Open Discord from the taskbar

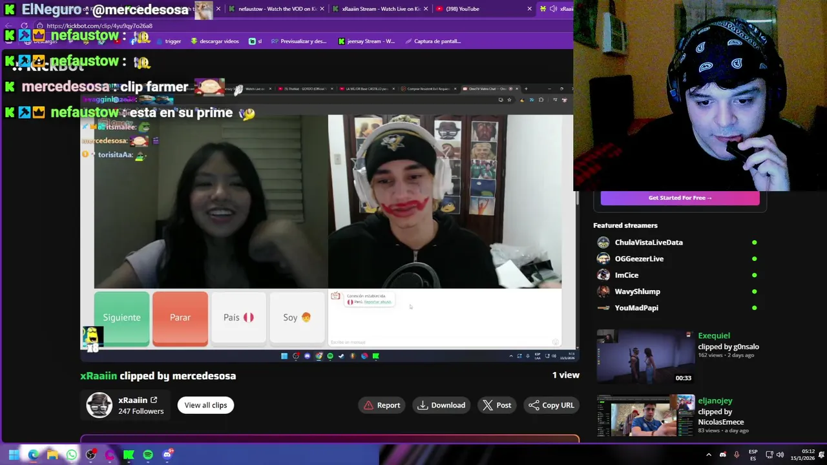(x=167, y=455)
